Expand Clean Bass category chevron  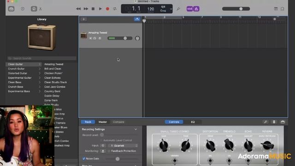[x=40, y=82]
